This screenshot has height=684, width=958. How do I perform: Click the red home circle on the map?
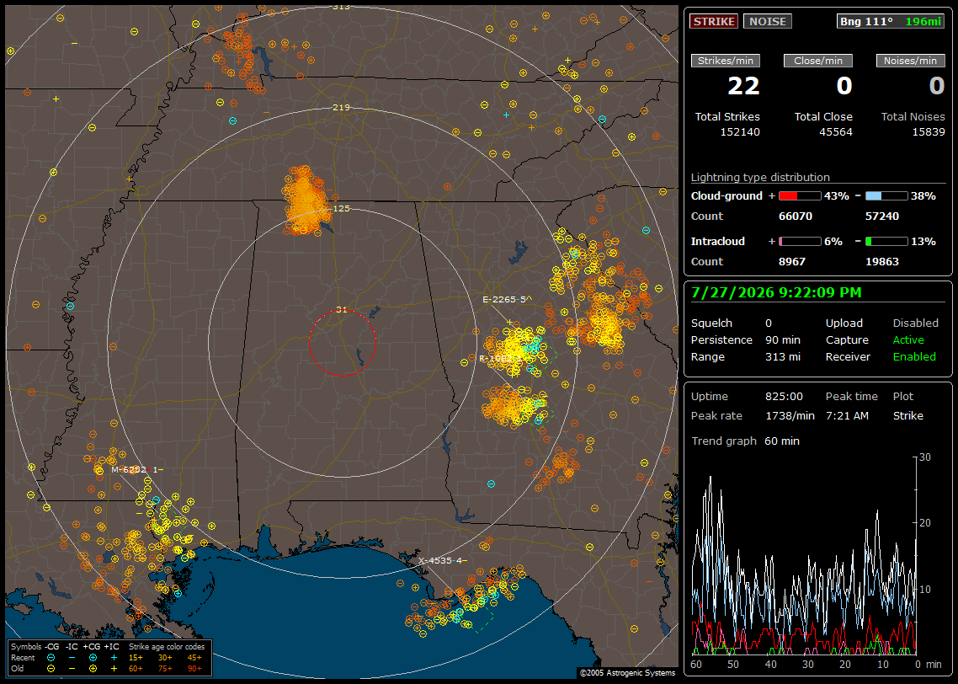pyautogui.click(x=342, y=342)
